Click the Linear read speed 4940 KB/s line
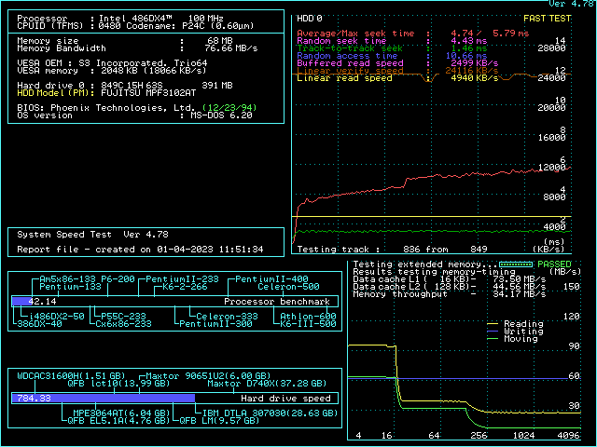Image resolution: width=597 pixels, height=447 pixels. (397, 78)
